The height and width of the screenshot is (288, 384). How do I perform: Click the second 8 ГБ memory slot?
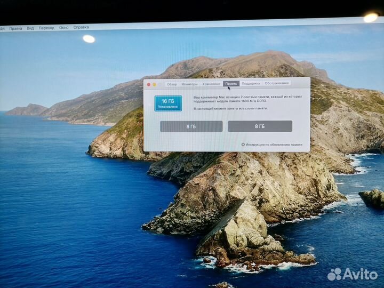[x=260, y=126]
